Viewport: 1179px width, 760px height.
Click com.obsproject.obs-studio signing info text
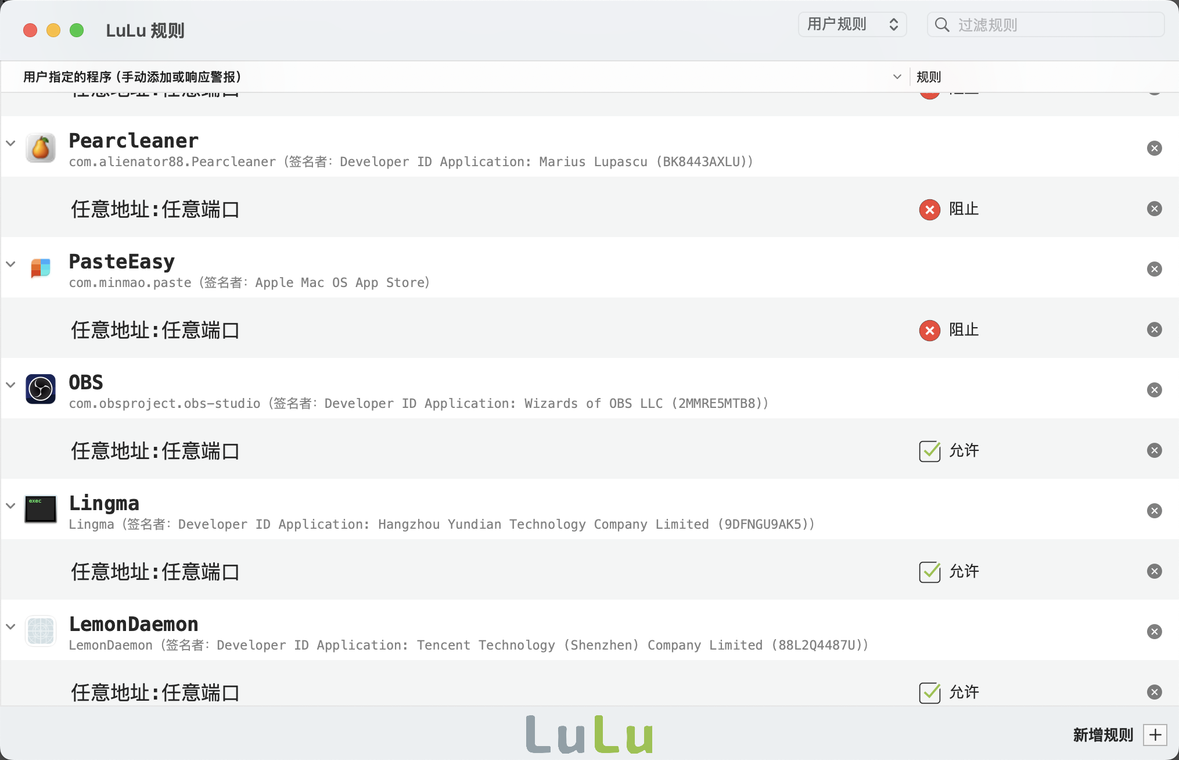419,403
